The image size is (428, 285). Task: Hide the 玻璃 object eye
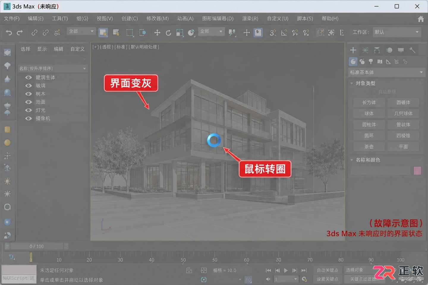29,85
